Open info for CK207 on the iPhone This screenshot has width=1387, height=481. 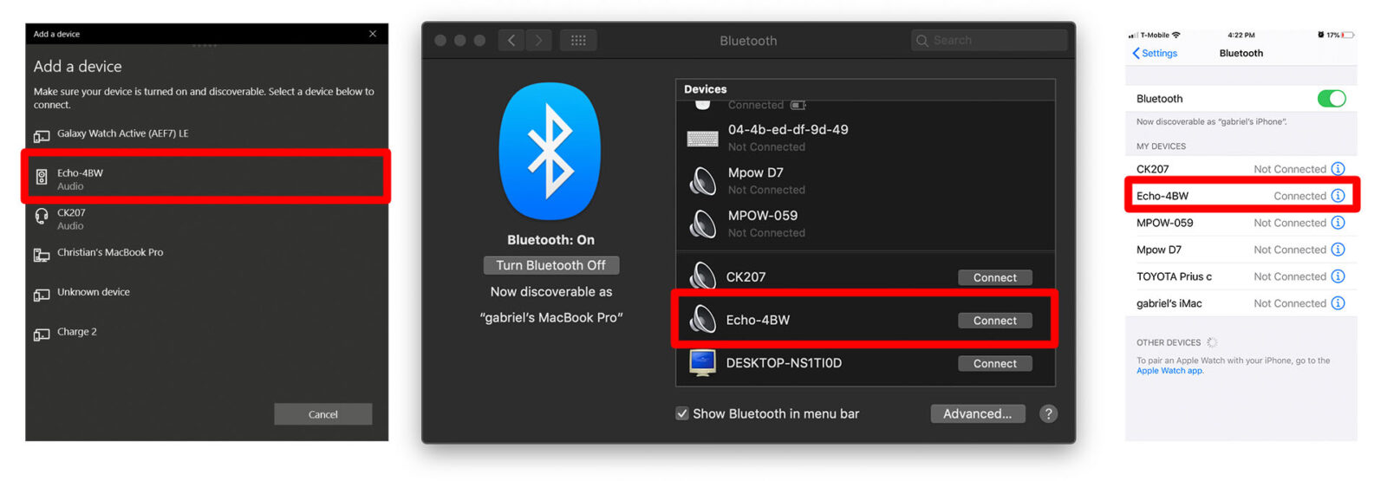(1338, 169)
